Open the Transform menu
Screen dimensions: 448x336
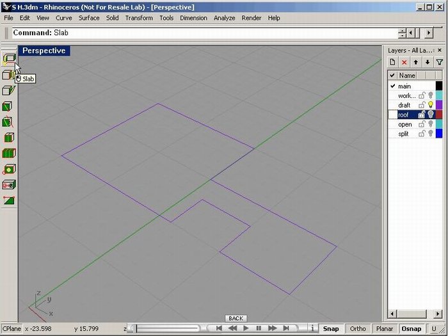[x=139, y=18]
